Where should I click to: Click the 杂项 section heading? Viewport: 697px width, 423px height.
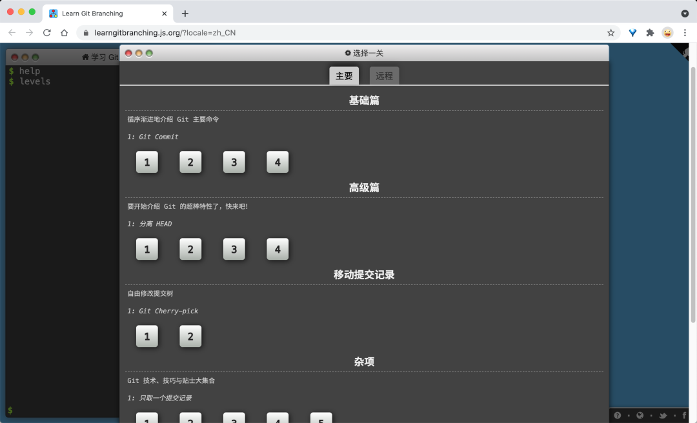click(x=364, y=362)
